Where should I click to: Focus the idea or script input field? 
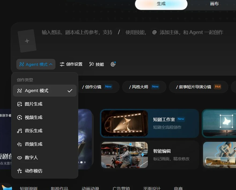pyautogui.click(x=132, y=32)
